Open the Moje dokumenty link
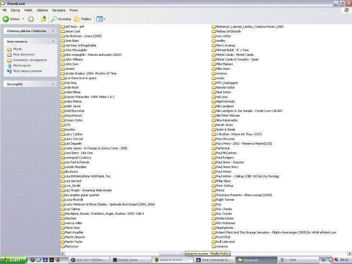The image size is (352, 264). click(24, 55)
